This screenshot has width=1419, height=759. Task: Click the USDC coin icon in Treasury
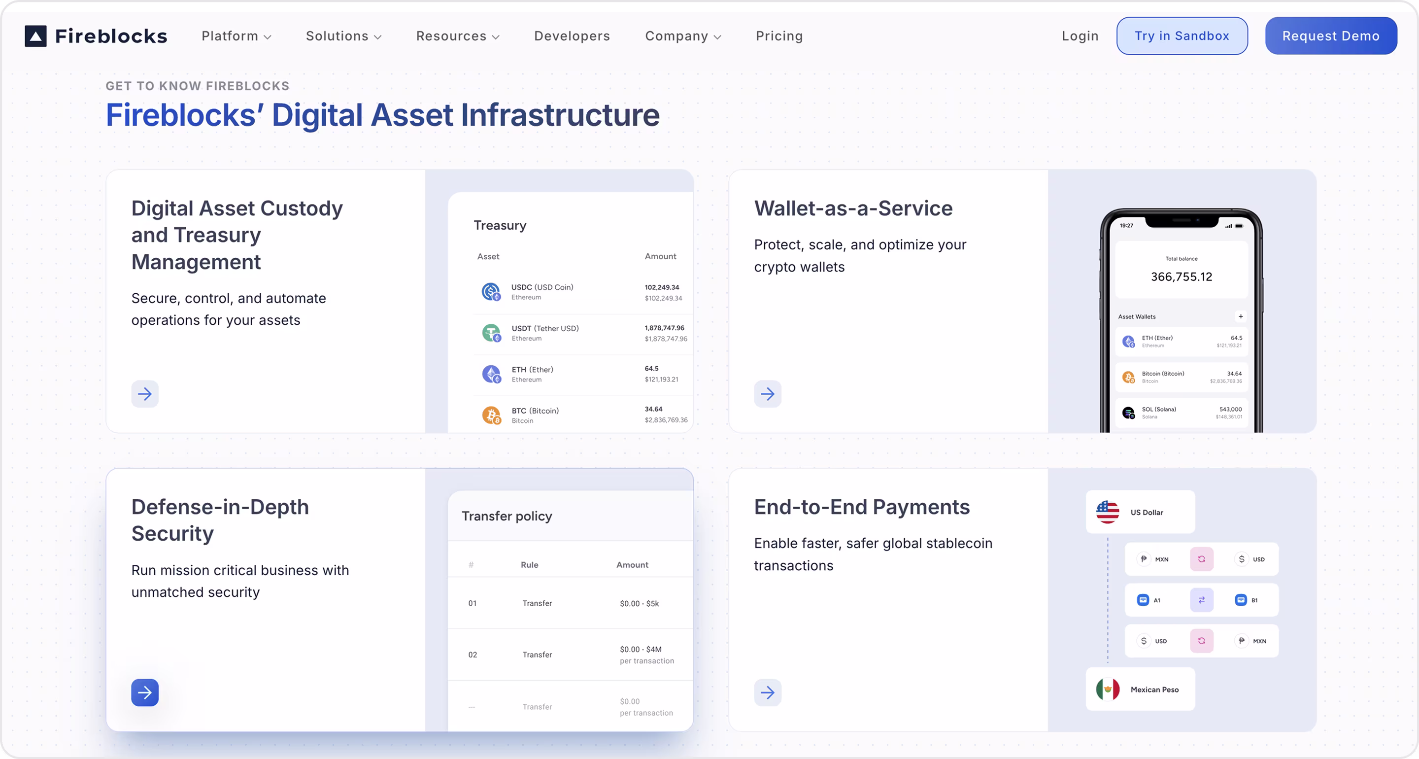click(x=491, y=292)
